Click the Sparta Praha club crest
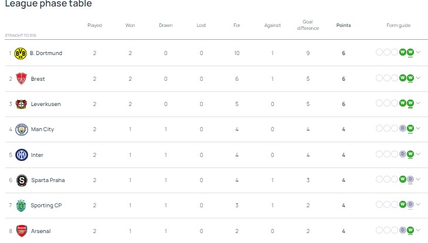The image size is (428, 243). point(21,180)
